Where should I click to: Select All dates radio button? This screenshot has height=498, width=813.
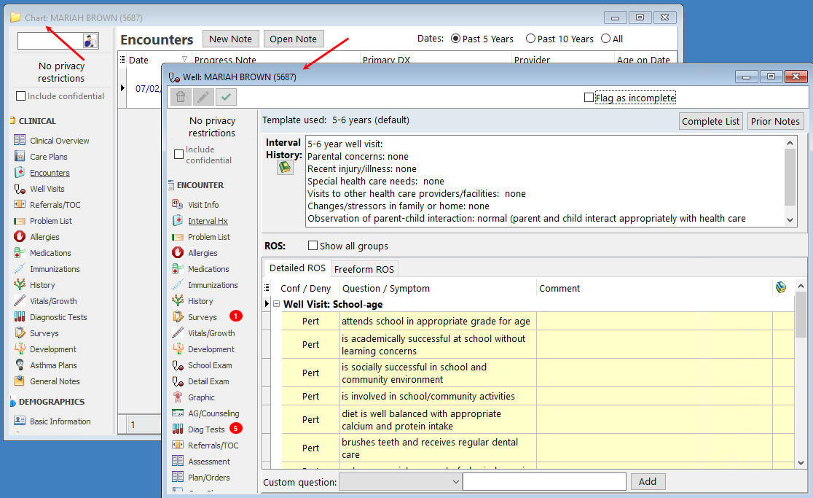tap(605, 39)
